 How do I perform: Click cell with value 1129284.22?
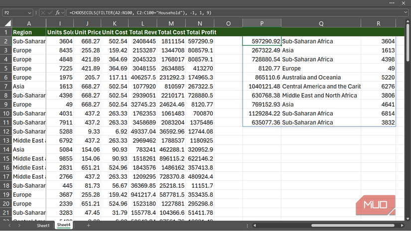[x=262, y=114]
